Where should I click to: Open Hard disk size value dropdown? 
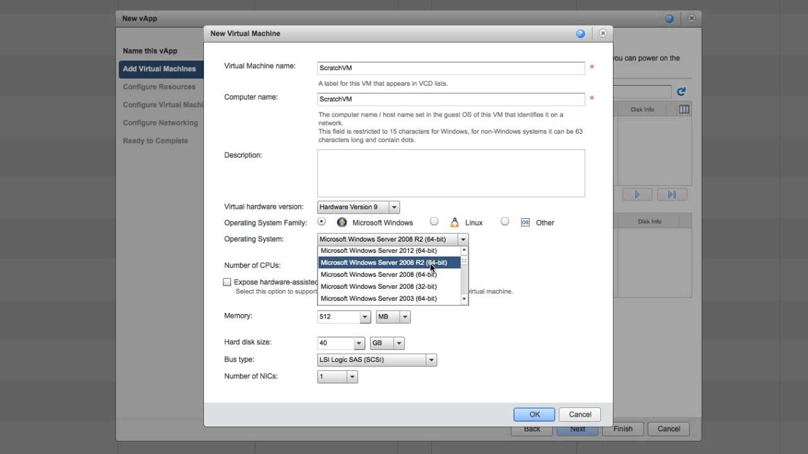pyautogui.click(x=359, y=343)
